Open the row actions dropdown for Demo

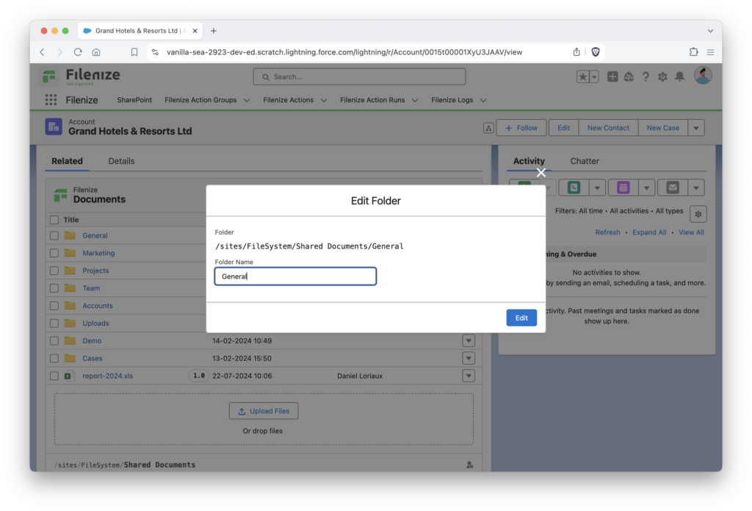[469, 340]
